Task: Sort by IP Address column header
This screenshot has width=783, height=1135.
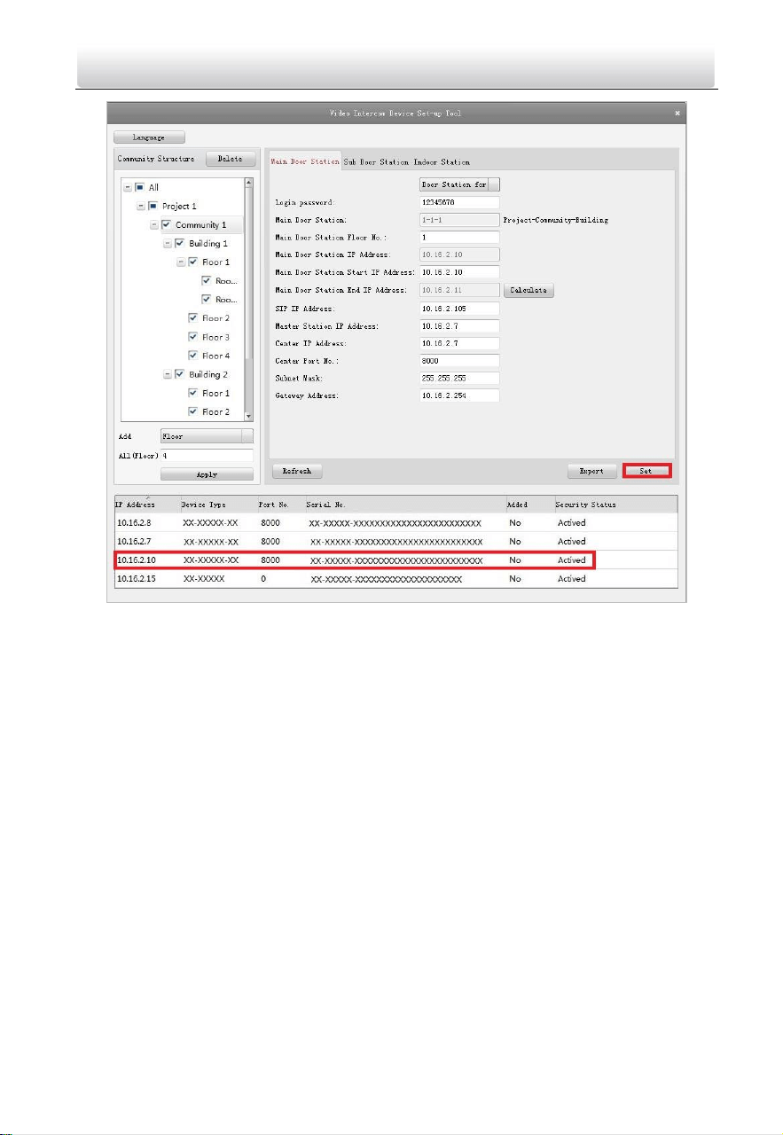Action: pyautogui.click(x=145, y=505)
